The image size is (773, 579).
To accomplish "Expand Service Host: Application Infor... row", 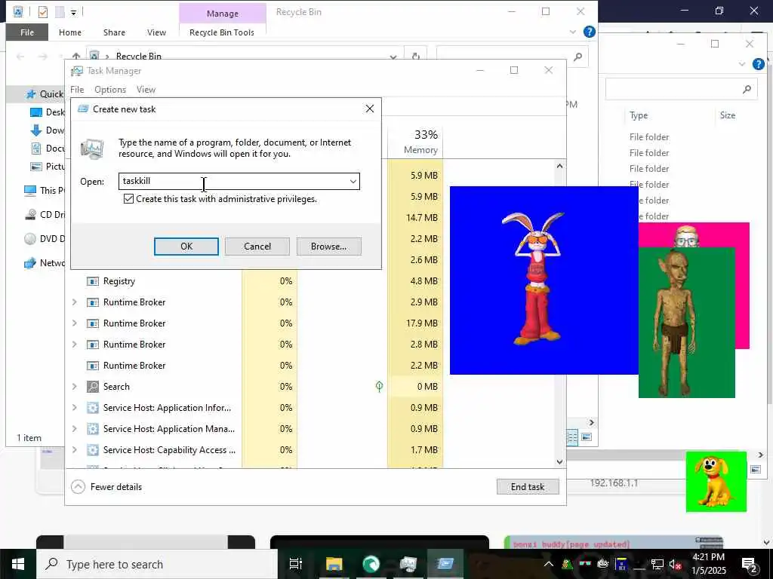I will [75, 408].
